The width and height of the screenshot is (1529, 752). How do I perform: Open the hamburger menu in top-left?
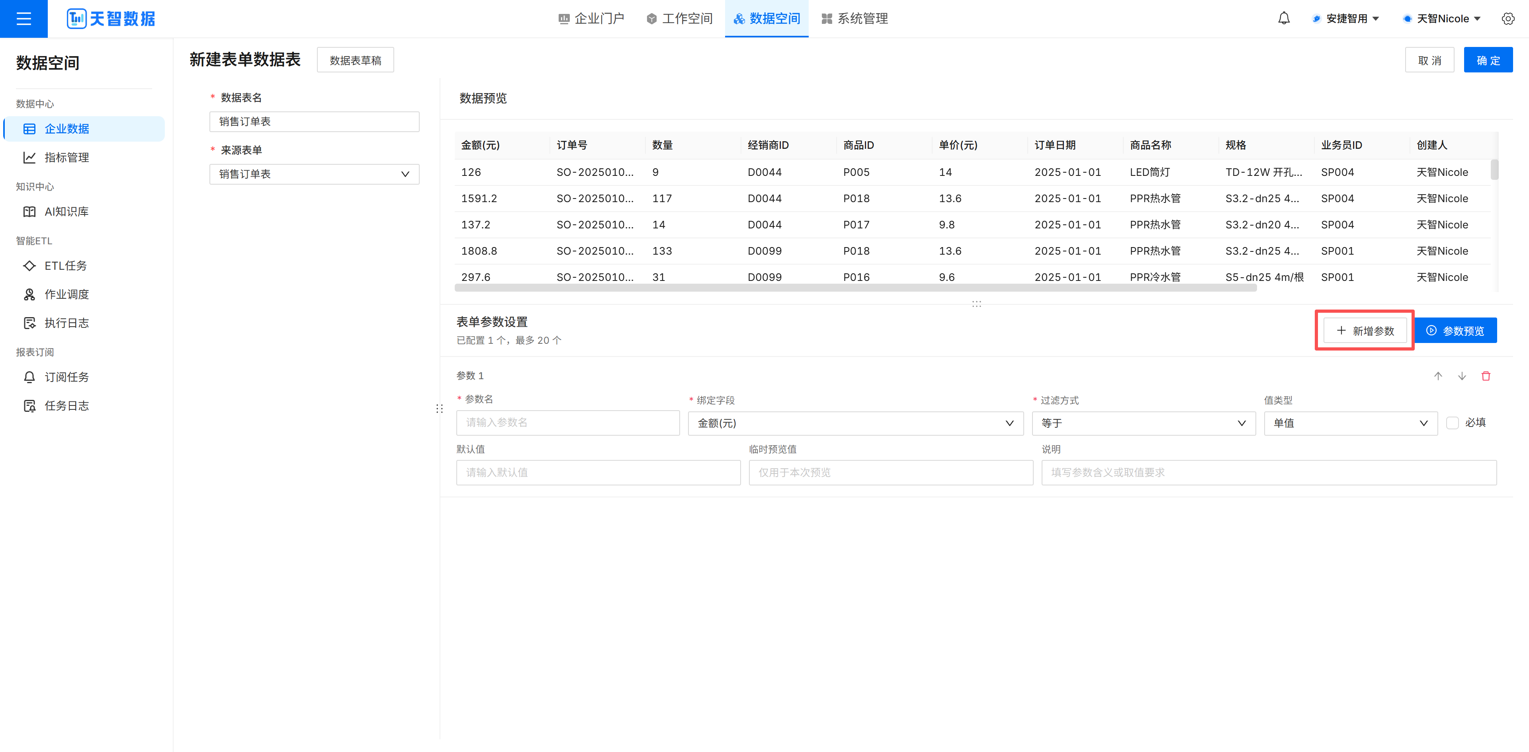pos(24,18)
